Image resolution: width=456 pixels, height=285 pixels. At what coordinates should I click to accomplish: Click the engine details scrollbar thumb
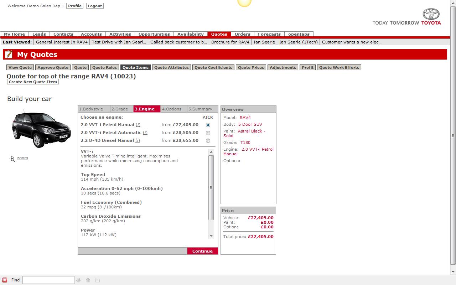[211, 187]
